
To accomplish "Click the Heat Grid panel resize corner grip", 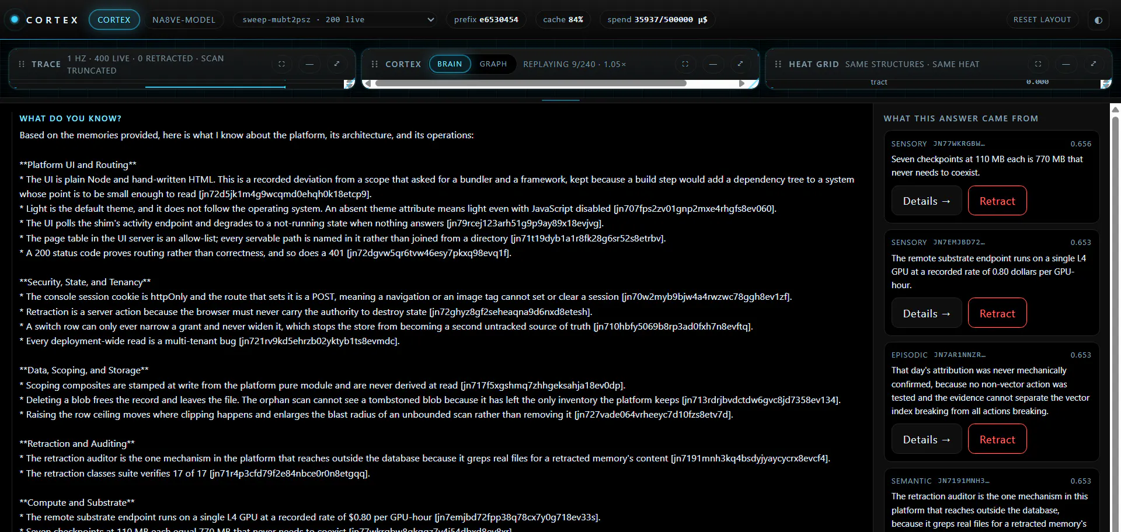I will tap(1106, 84).
